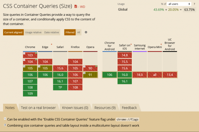Click red asterisk beside Opera Mini header
Viewport: 199px width, 132px height.
tap(161, 44)
